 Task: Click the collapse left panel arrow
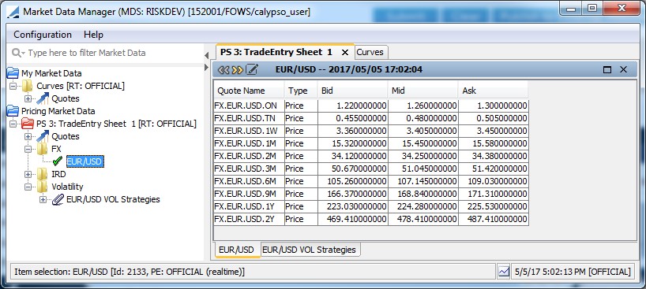click(207, 56)
